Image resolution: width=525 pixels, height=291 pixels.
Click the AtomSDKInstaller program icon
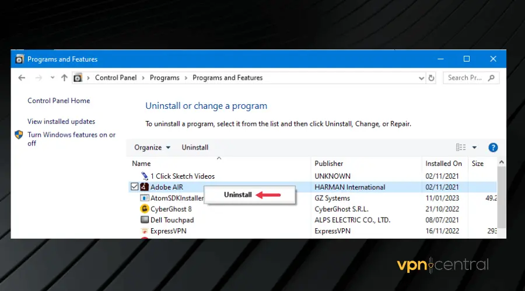coord(144,198)
